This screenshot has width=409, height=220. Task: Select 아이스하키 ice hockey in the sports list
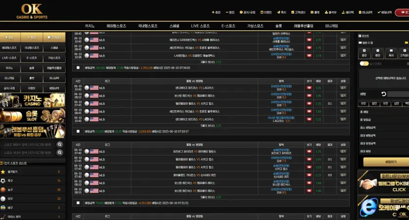click(32, 217)
